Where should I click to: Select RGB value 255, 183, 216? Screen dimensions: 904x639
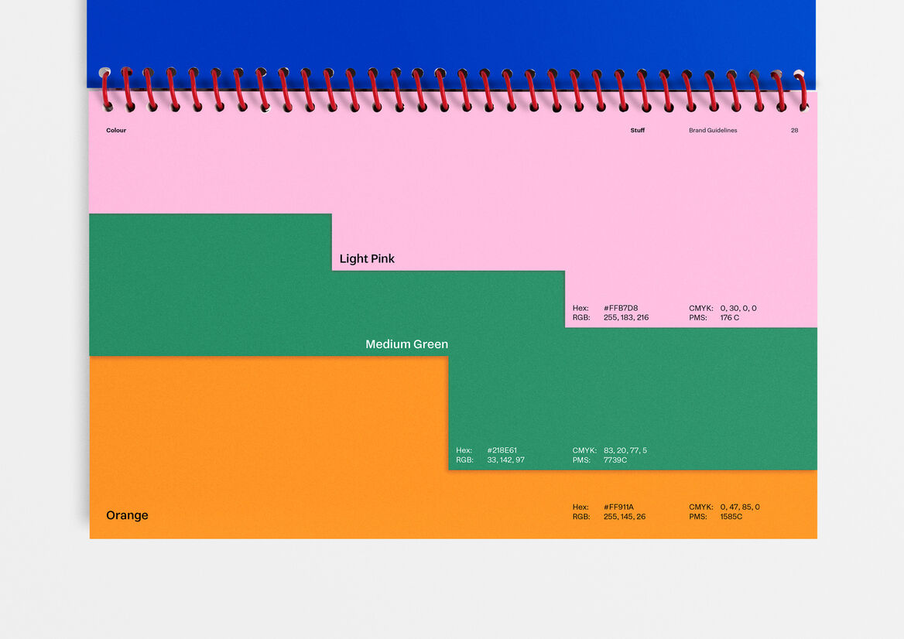point(626,318)
